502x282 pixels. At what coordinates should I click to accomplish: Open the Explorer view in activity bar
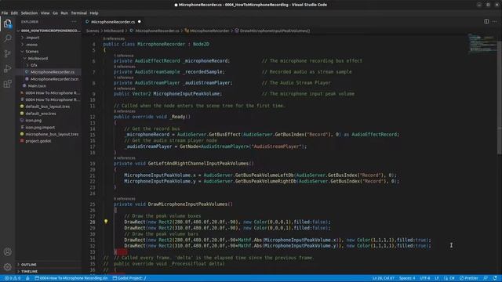click(x=7, y=23)
